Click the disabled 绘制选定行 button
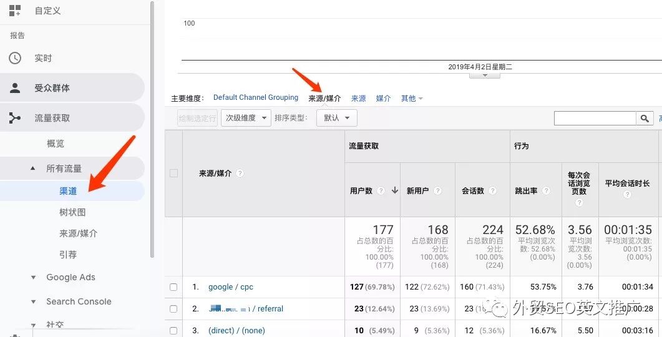 point(197,118)
